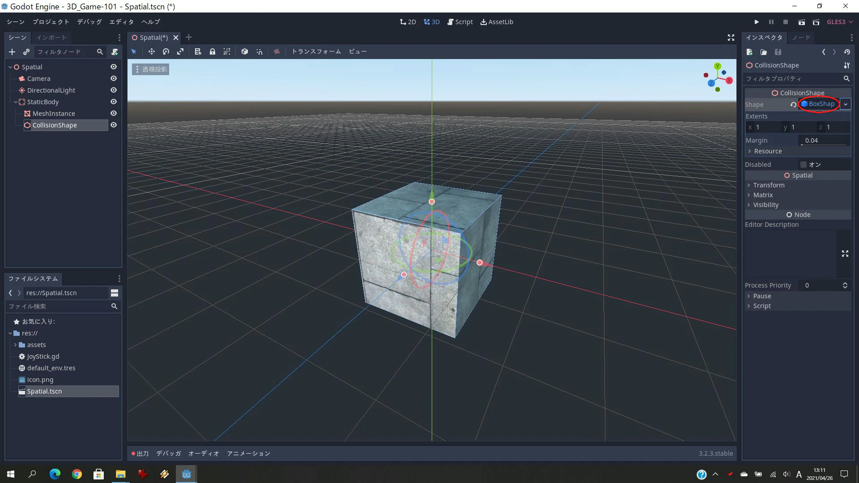Click the Select mode arrow tool
The width and height of the screenshot is (859, 483).
(x=134, y=51)
